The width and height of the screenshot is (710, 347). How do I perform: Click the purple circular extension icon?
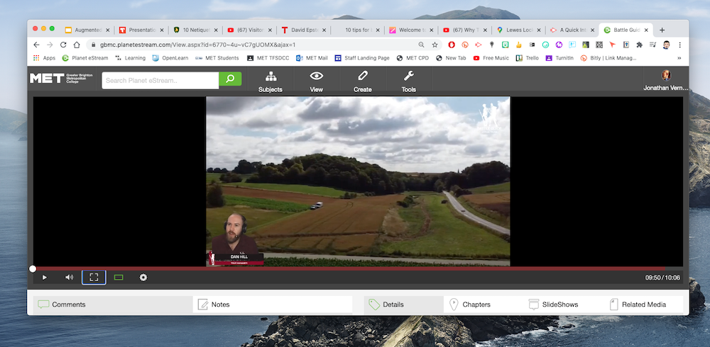[x=559, y=45]
